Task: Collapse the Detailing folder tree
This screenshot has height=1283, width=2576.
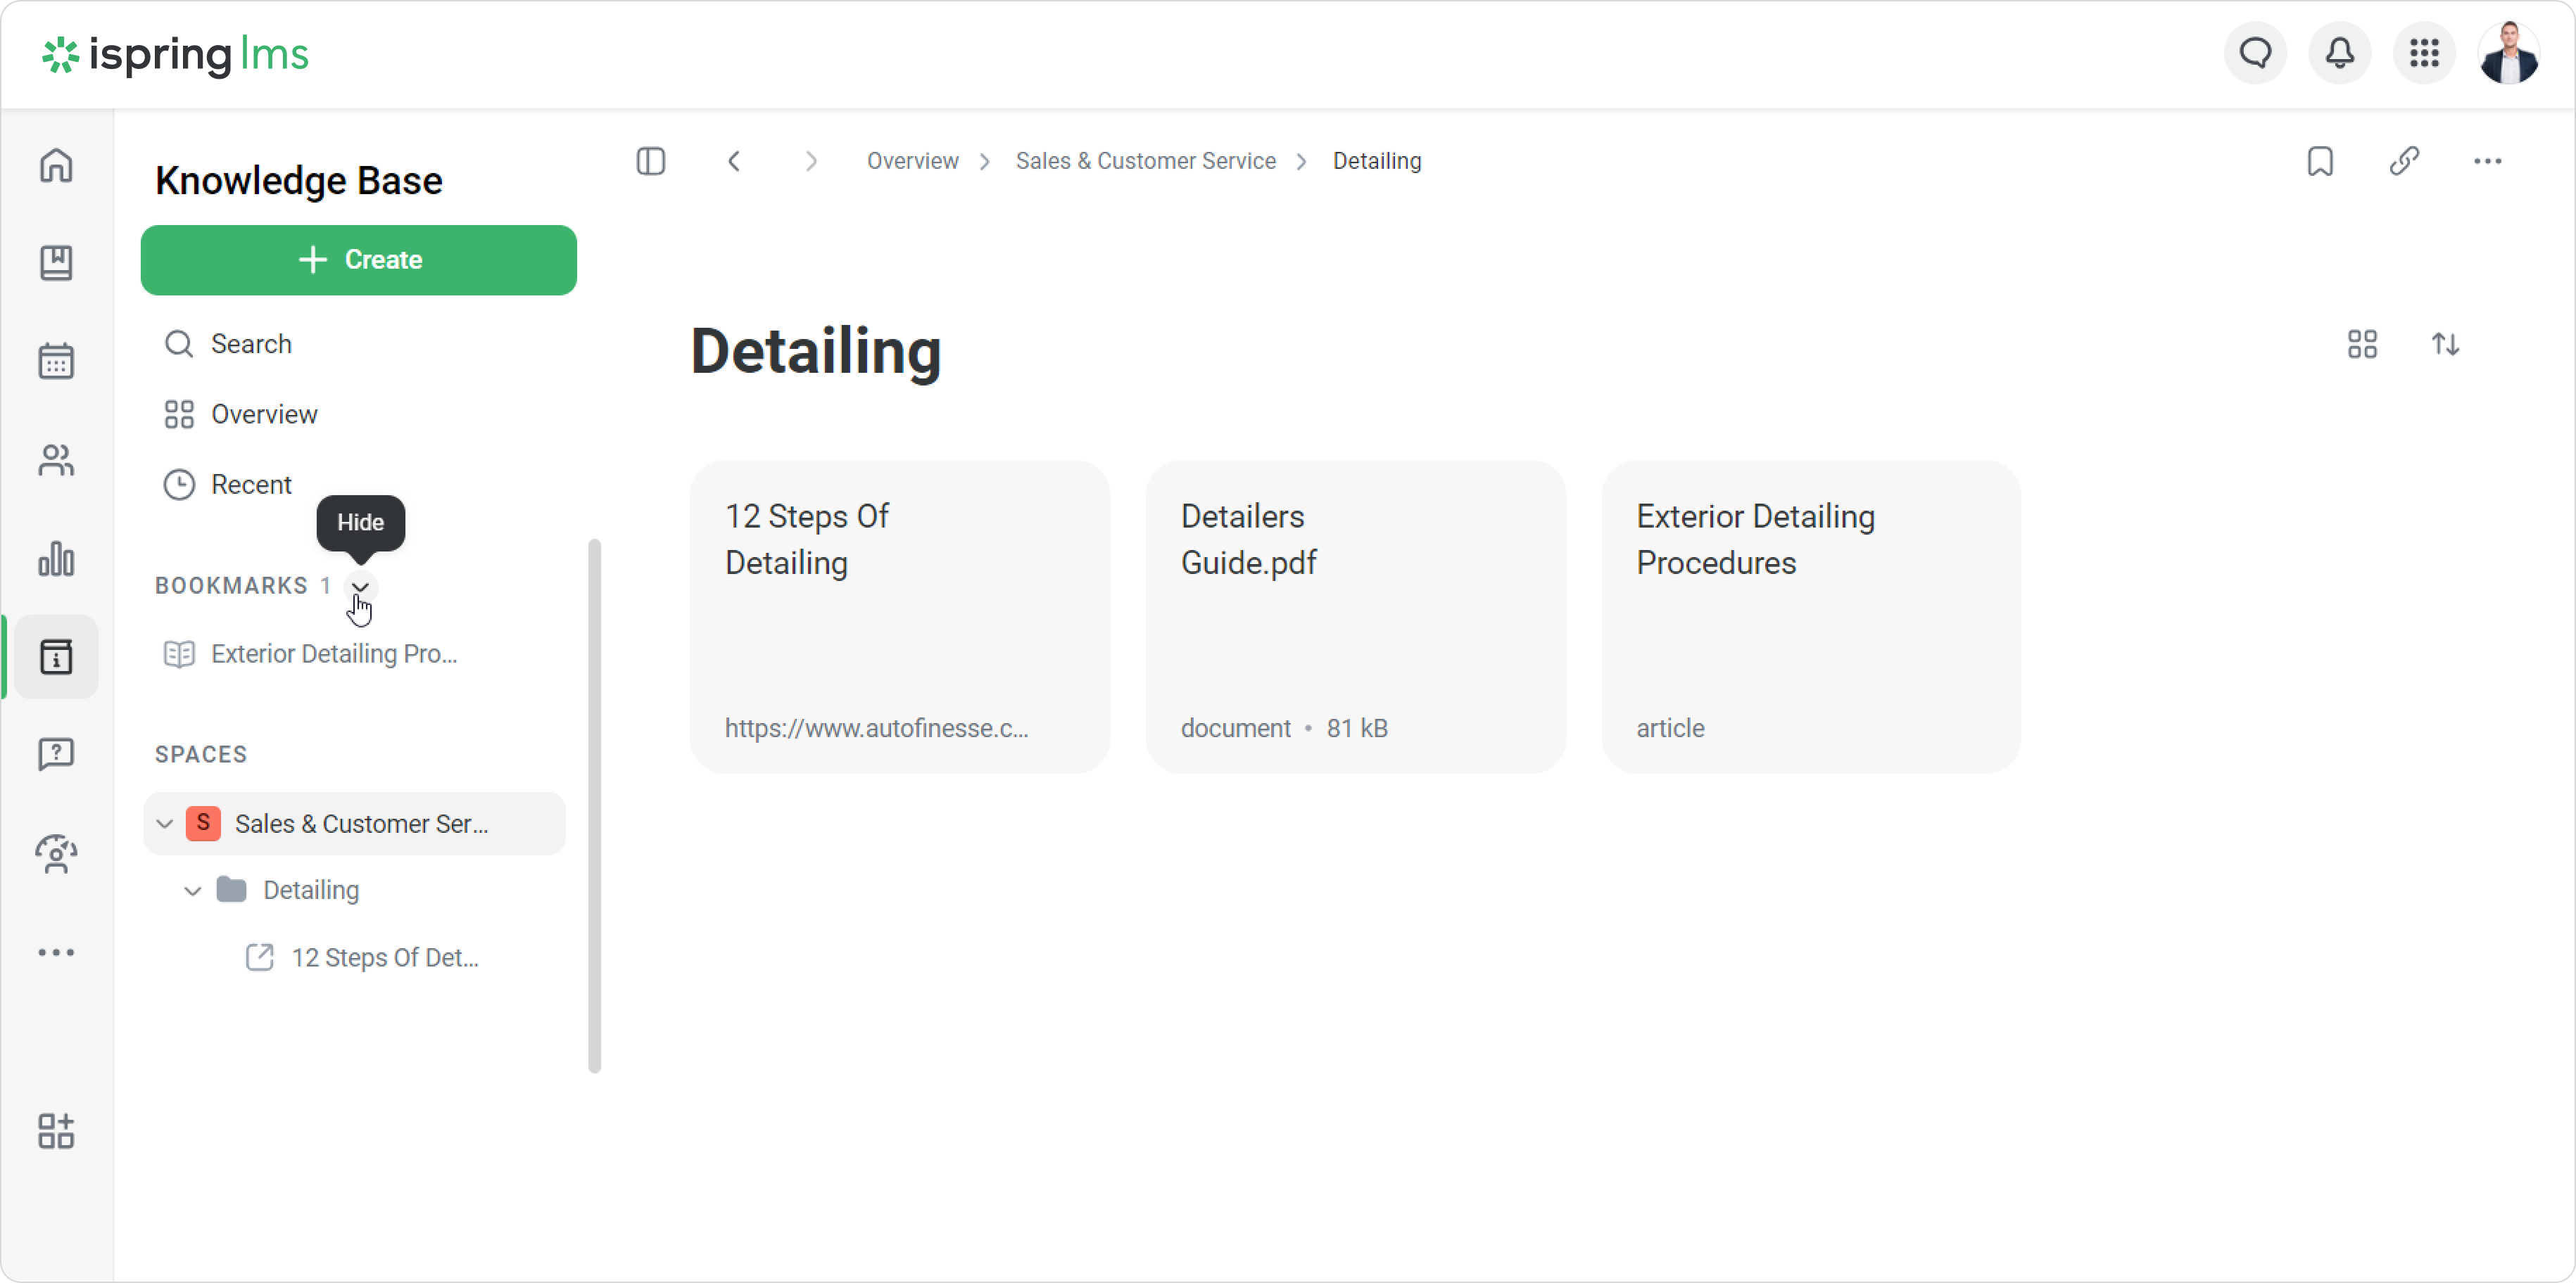Action: point(193,891)
